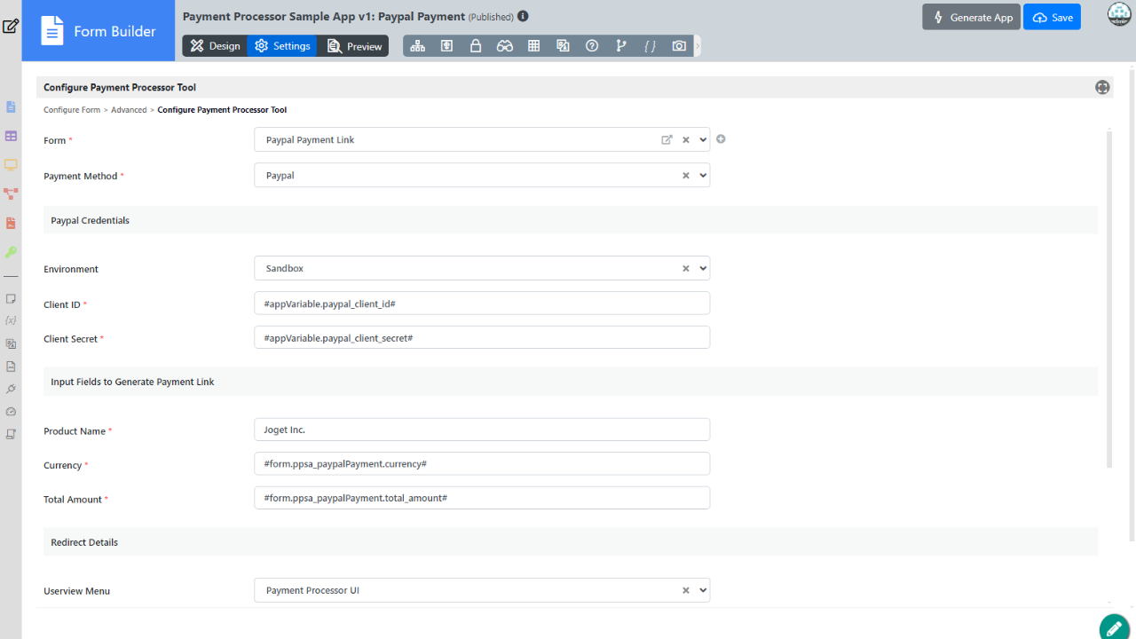Open the green key permission icon in sidebar
This screenshot has height=639, width=1136.
tap(11, 252)
